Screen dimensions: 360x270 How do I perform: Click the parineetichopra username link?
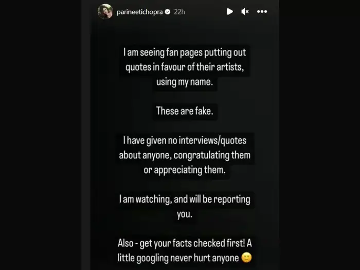point(139,12)
